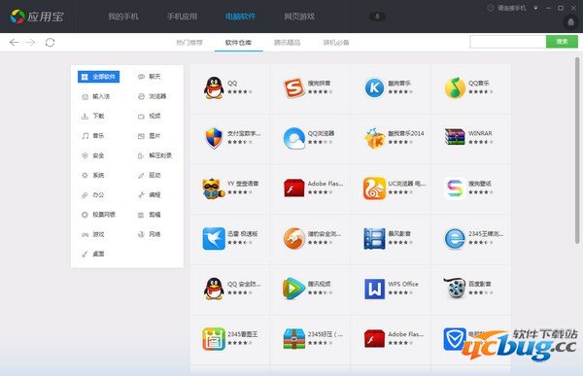Select the first Adobe Flash icon
583x376 pixels.
[x=293, y=188]
